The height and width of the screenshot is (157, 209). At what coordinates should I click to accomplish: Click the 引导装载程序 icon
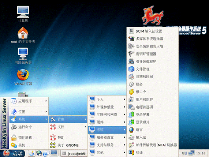131,61
